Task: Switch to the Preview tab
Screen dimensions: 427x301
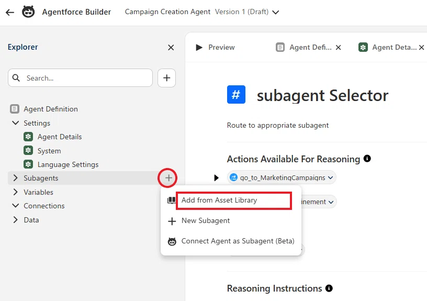Action: [x=221, y=48]
